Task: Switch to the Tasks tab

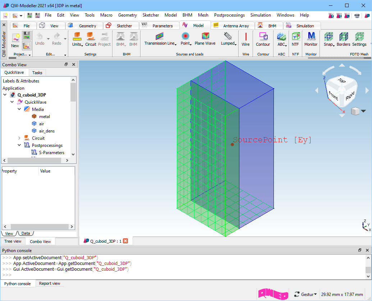Action: [37, 73]
